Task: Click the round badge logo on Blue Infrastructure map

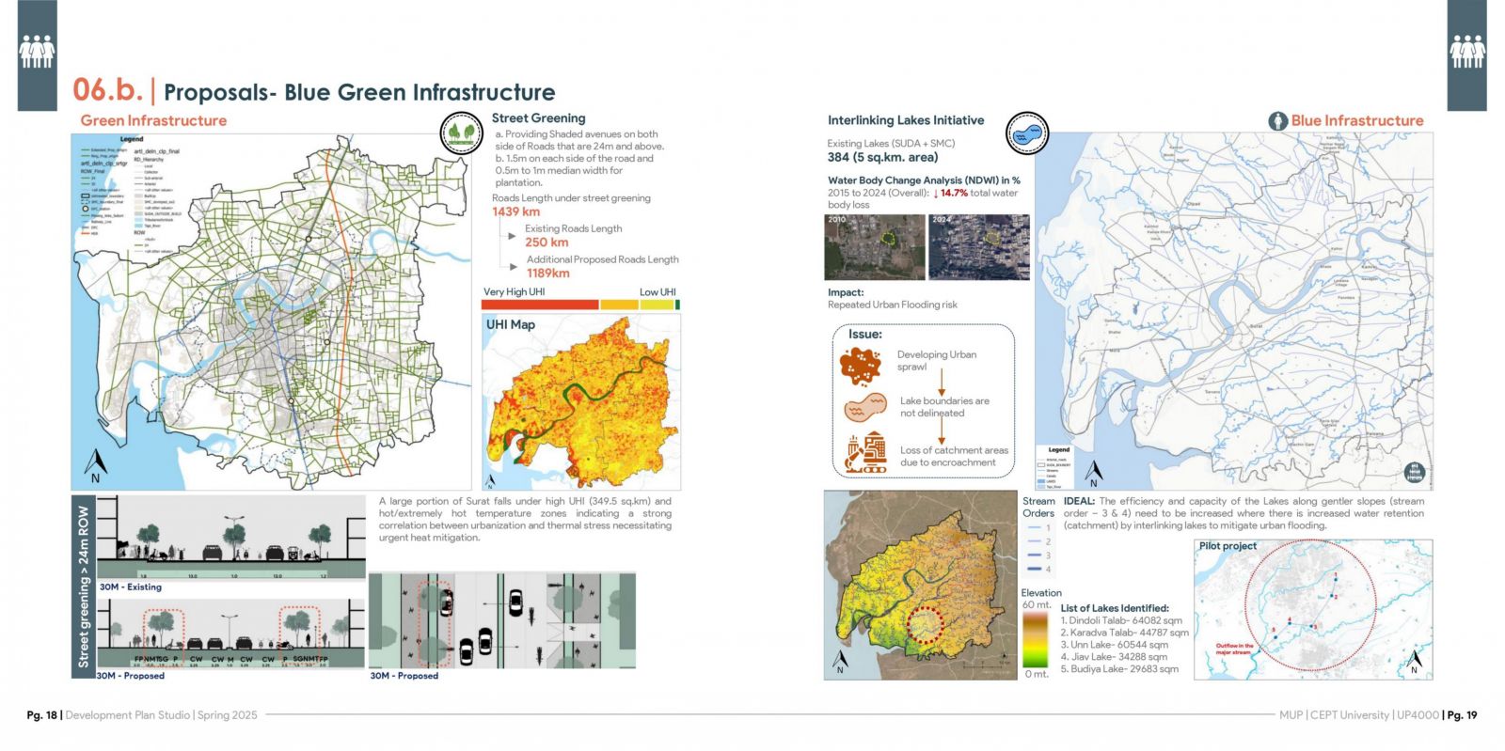Action: click(x=1414, y=473)
